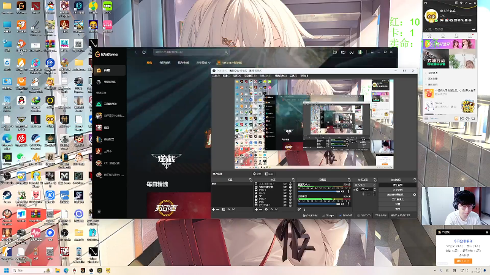
Task: Open File menu in OBS menu bar
Action: click(216, 75)
